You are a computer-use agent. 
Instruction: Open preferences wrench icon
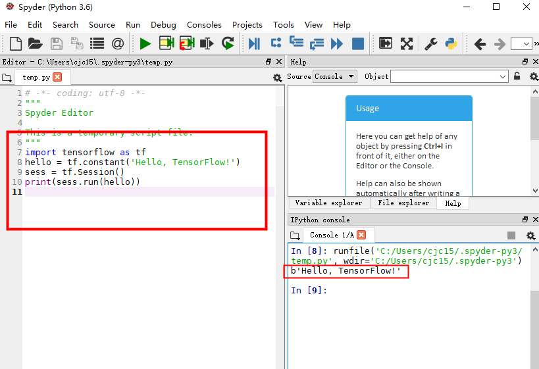(x=430, y=43)
